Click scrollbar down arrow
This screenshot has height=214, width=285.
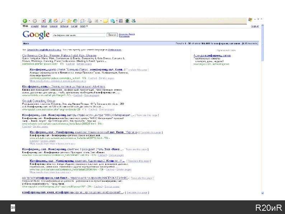coord(262,193)
